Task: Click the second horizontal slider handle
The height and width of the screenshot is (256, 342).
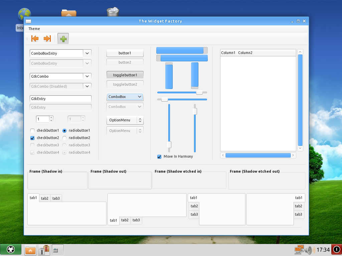Action: click(x=164, y=100)
